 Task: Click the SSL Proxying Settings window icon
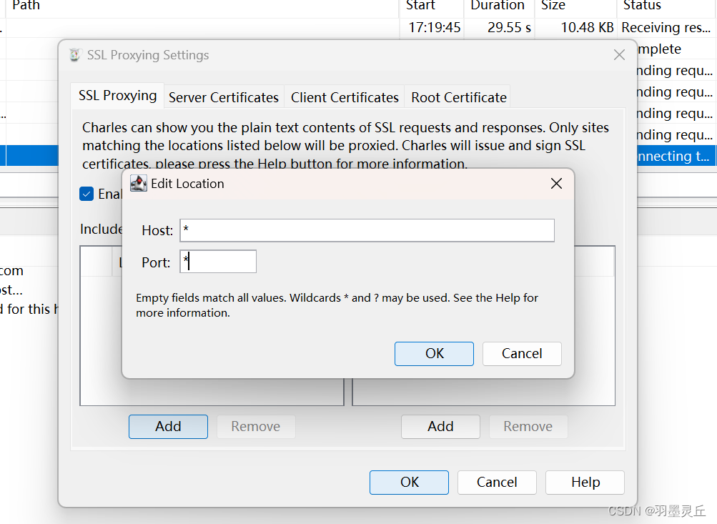click(x=75, y=55)
